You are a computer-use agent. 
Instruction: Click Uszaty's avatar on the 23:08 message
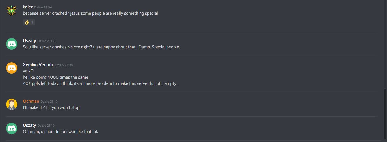[12, 44]
